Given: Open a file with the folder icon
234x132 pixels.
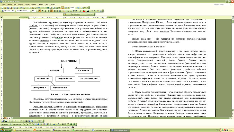Looking at the screenshot, I should [5, 8].
